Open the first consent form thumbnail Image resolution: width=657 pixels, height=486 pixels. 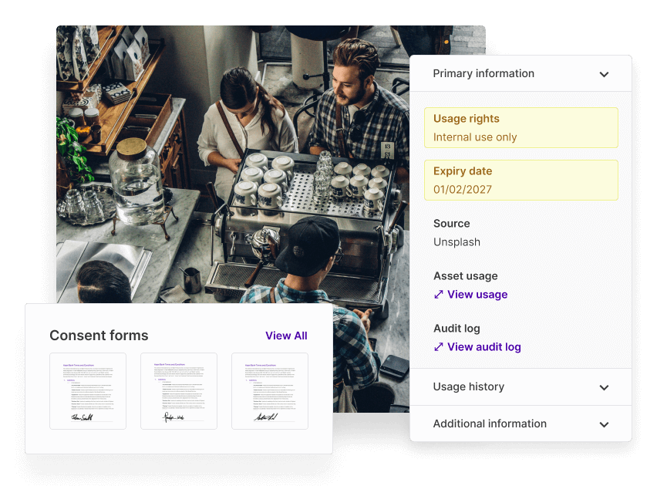tap(88, 391)
